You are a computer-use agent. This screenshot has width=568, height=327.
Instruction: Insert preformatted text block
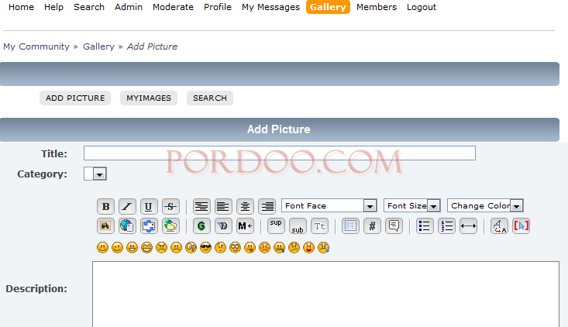(x=201, y=206)
